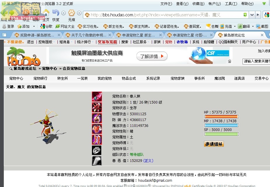Switch to 申请宠物之星 付图 tab
Screen dimensions: 270x187
[190, 35]
